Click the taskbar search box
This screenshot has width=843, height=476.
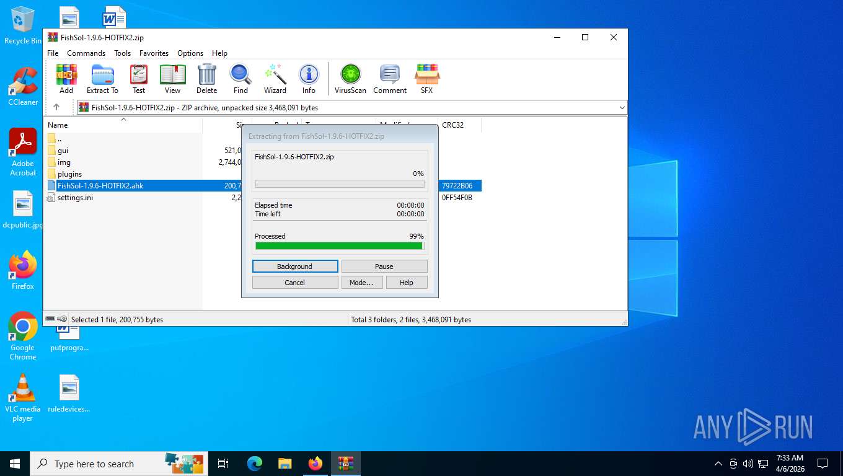click(118, 464)
